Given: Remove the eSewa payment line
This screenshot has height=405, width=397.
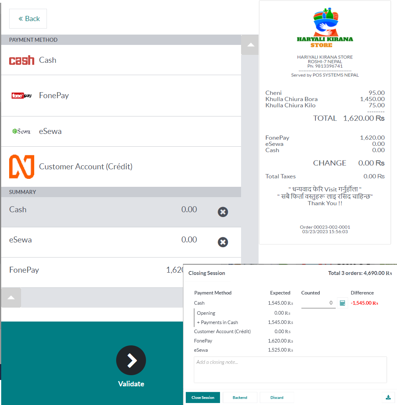Looking at the screenshot, I should pyautogui.click(x=223, y=242).
